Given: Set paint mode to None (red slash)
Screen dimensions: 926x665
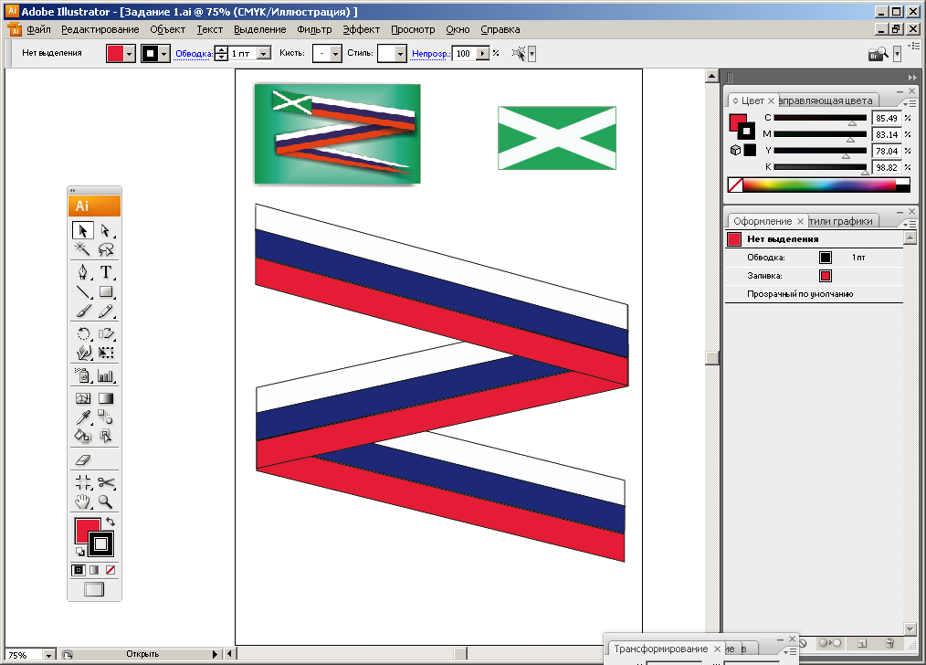Looking at the screenshot, I should tap(110, 570).
